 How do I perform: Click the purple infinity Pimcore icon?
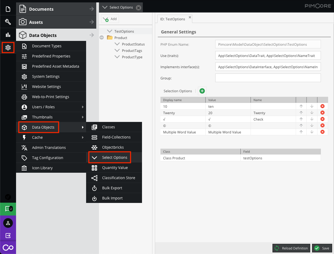(x=8, y=248)
